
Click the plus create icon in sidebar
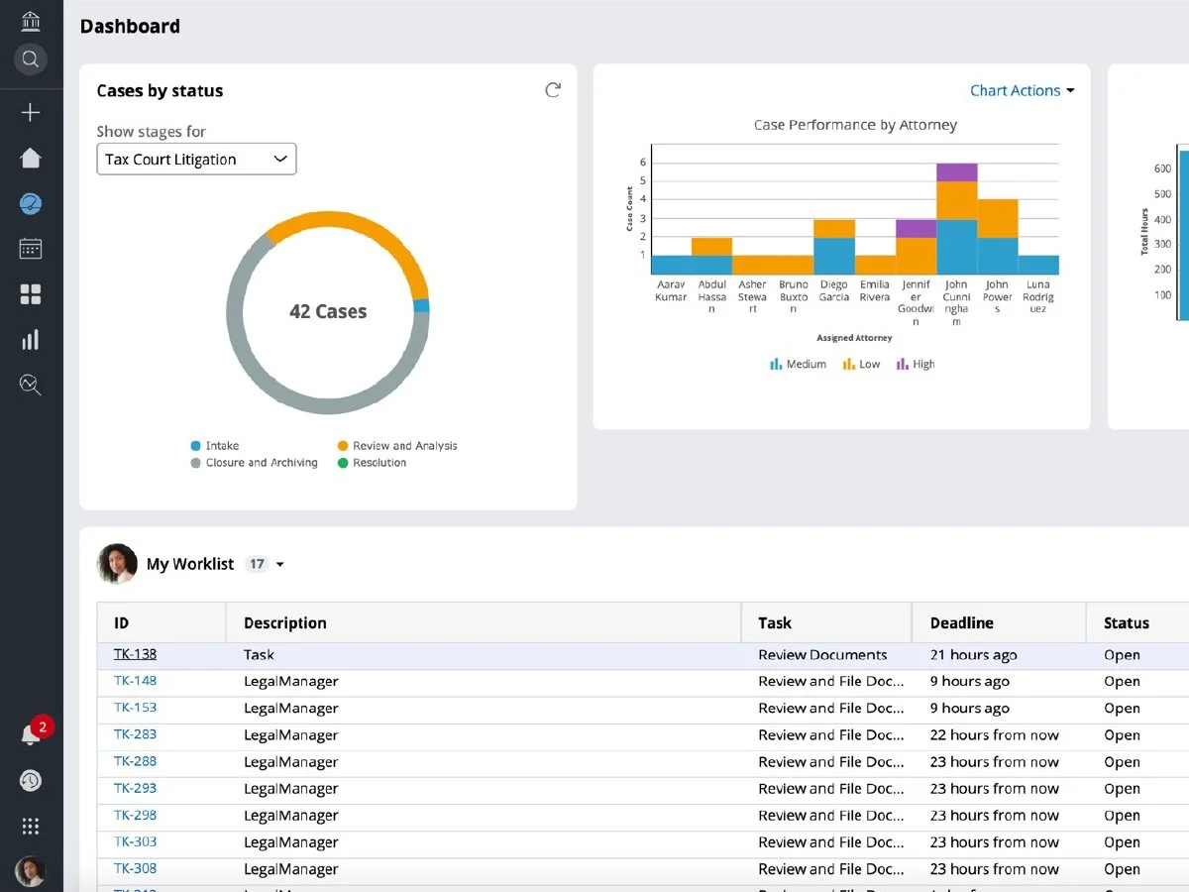[31, 113]
